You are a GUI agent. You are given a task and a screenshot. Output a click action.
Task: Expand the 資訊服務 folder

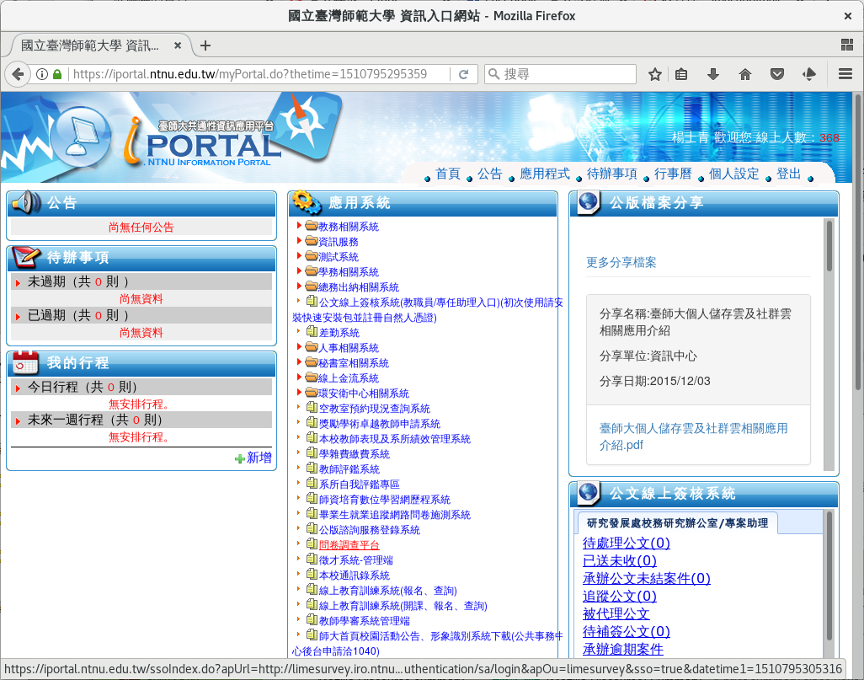(299, 240)
